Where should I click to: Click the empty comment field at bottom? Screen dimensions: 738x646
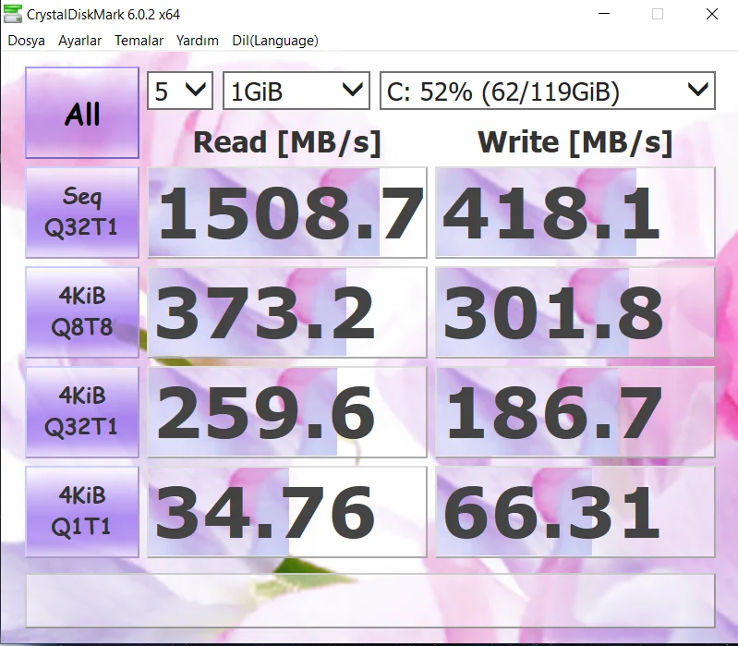(370, 601)
